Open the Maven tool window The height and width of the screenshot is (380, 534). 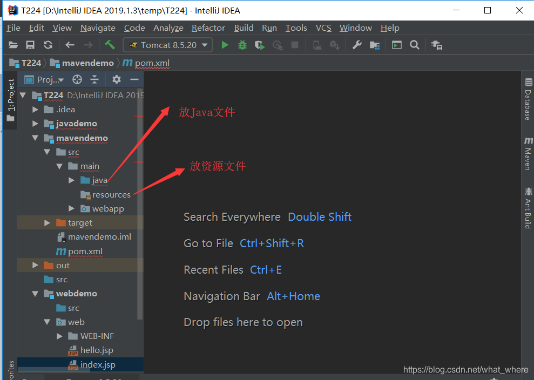click(x=528, y=153)
